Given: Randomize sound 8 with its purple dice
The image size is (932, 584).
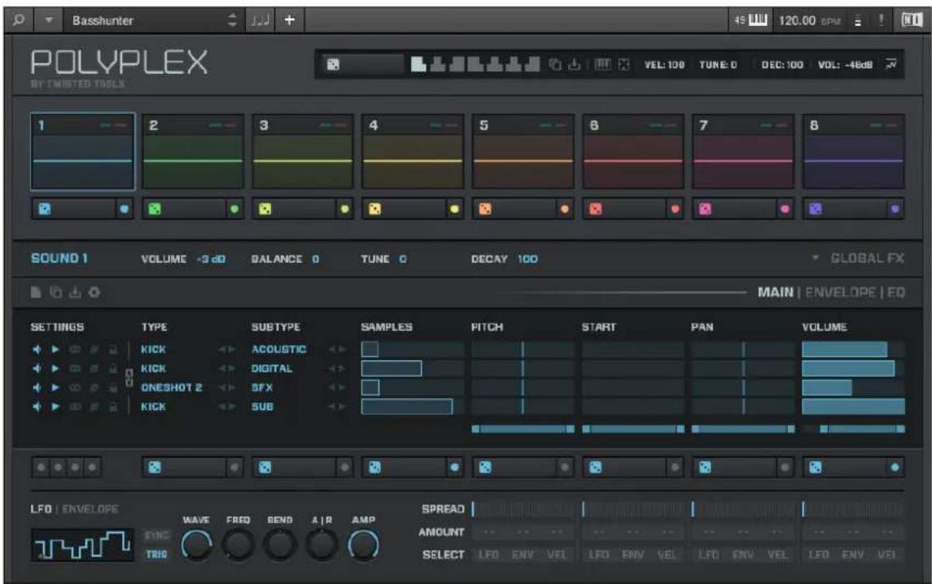Looking at the screenshot, I should pyautogui.click(x=816, y=209).
